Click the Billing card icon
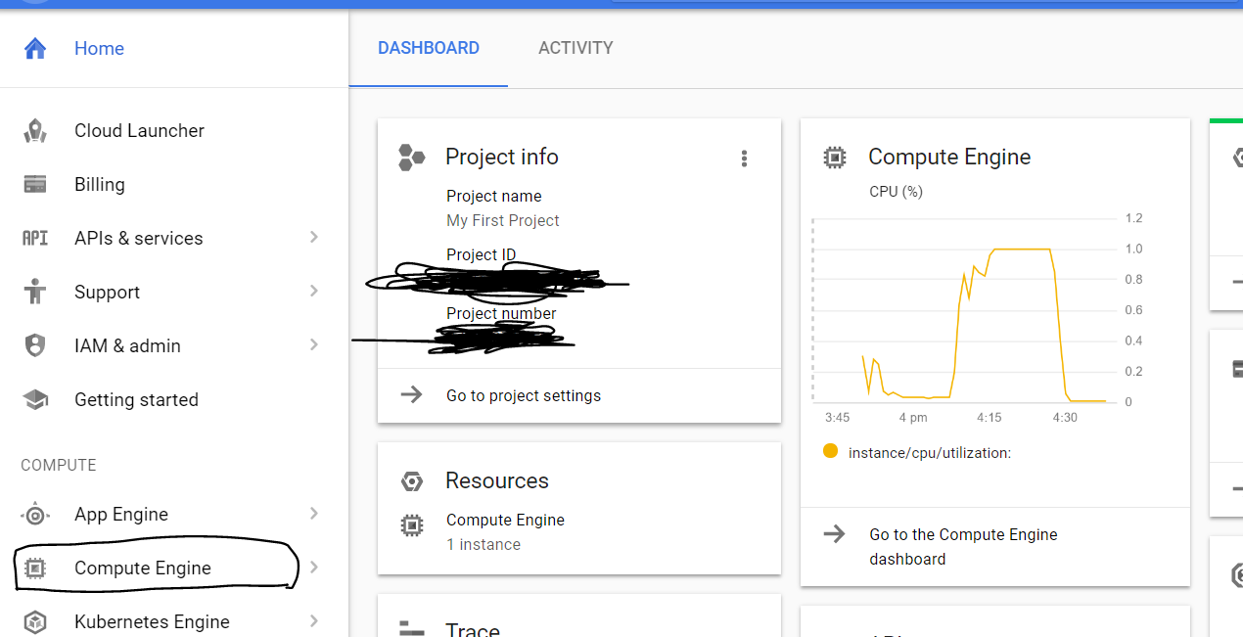Viewport: 1243px width, 637px height. coord(35,184)
